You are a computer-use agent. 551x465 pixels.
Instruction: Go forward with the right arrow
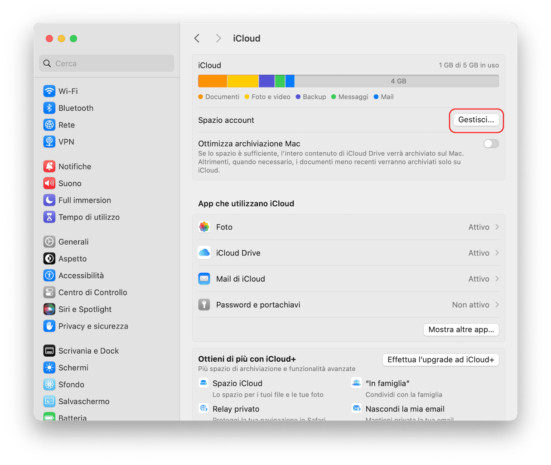pyautogui.click(x=218, y=39)
